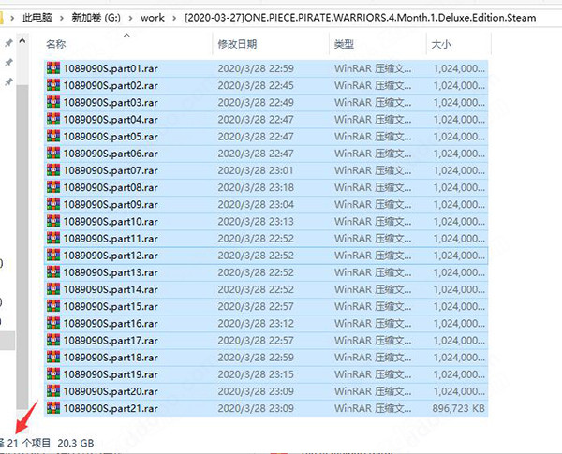Expand the breadcrumb arrow after 此电脑
Viewport: 562px width, 454px height.
coord(62,18)
